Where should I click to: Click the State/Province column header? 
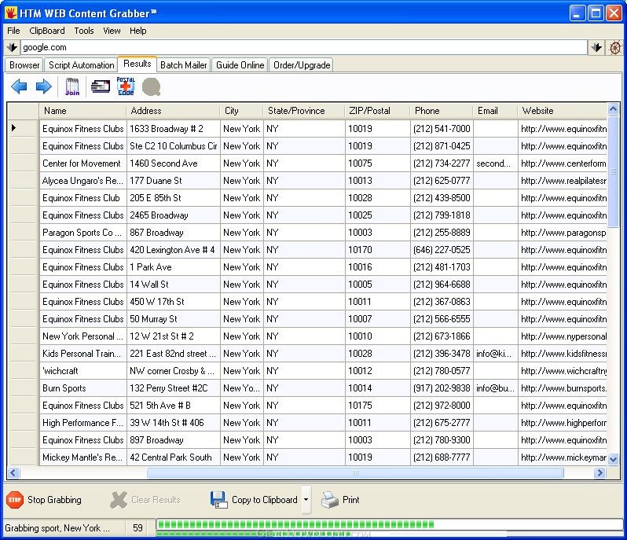click(x=304, y=111)
